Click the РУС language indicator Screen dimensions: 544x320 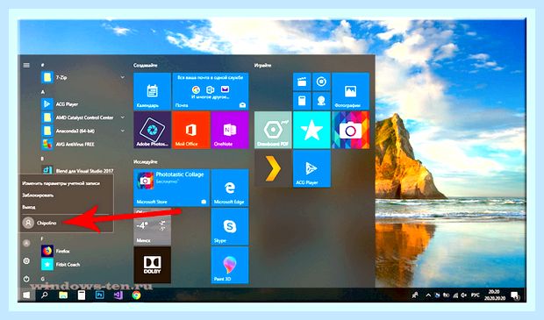476,295
